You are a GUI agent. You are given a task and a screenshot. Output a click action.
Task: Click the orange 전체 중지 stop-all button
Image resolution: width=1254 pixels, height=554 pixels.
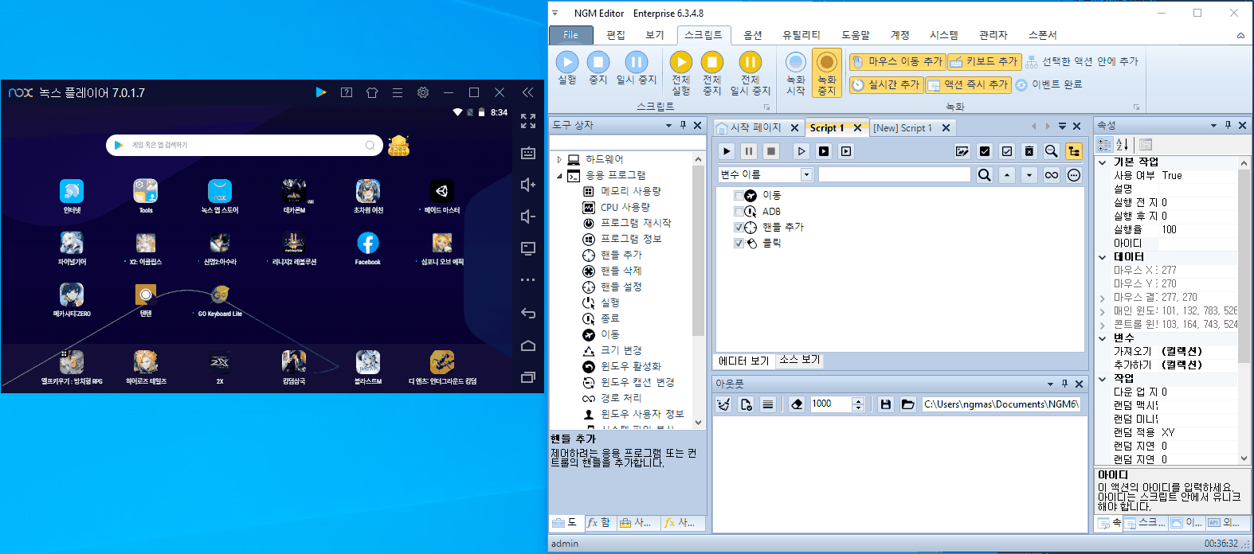click(712, 73)
